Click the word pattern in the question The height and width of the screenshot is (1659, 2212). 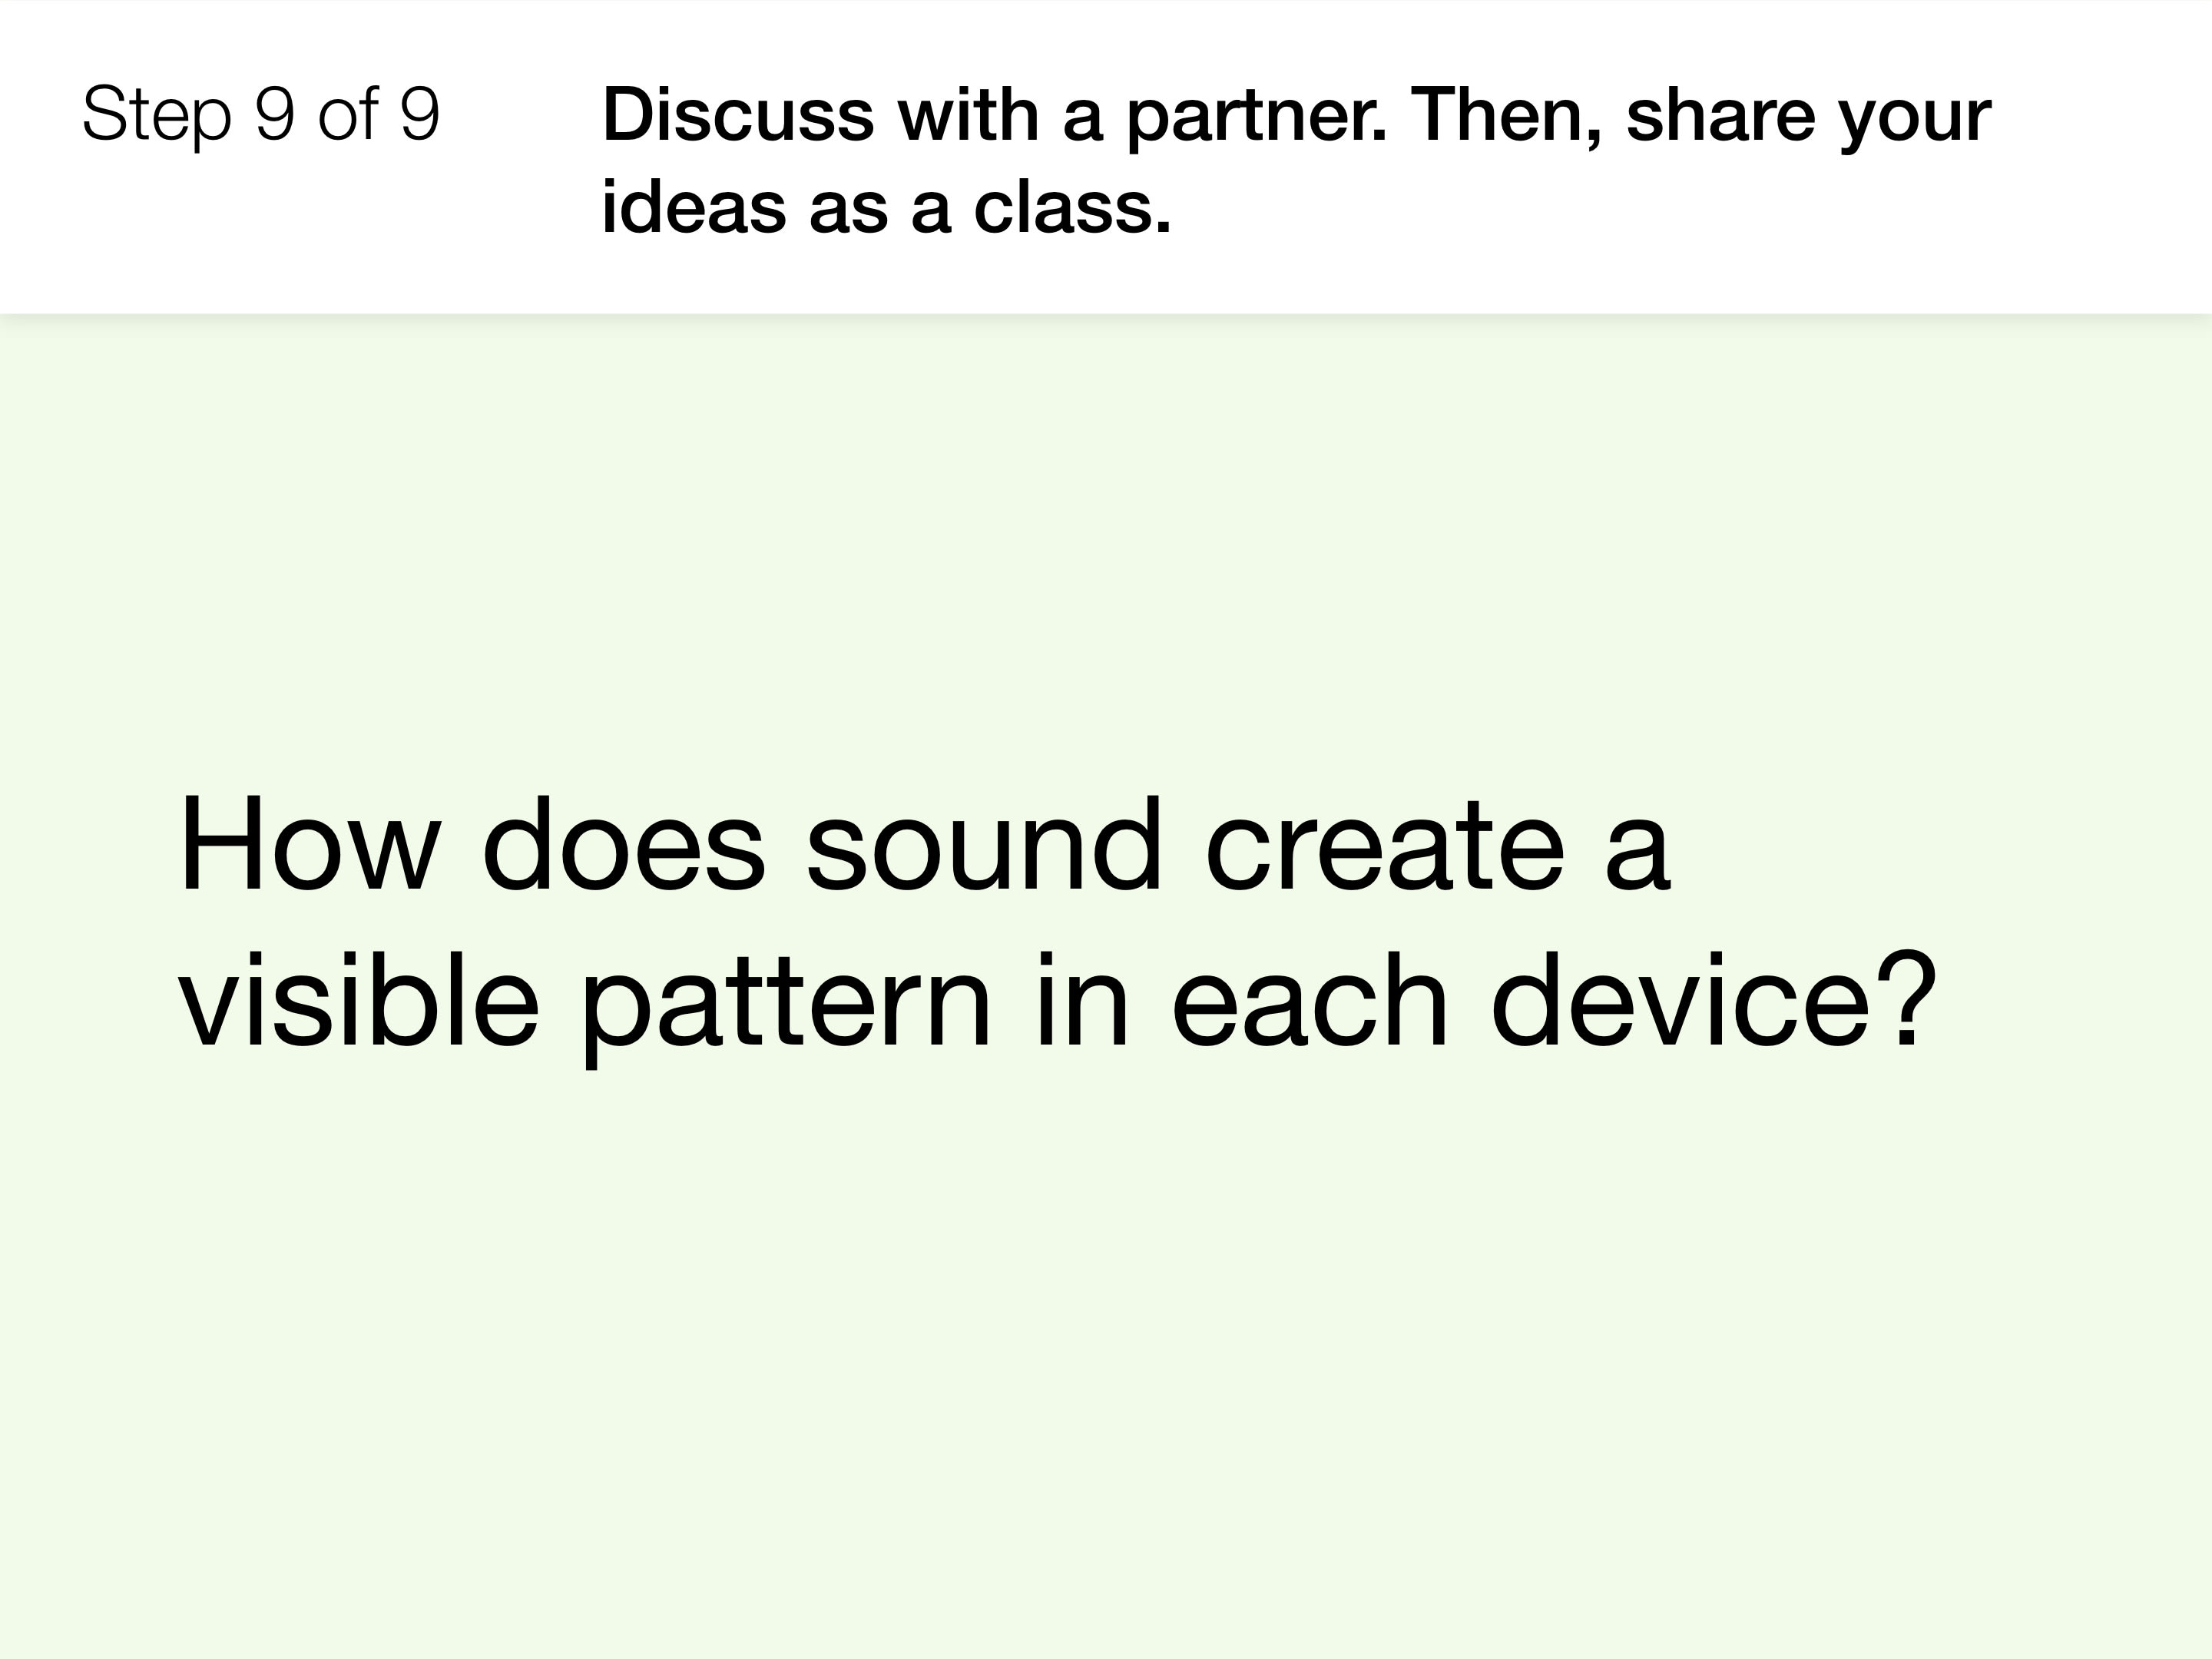click(x=786, y=1008)
